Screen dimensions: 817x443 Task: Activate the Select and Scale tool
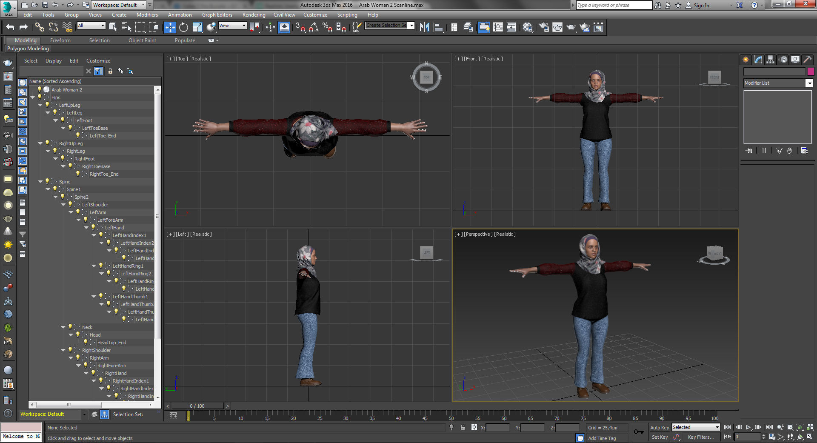pos(197,27)
